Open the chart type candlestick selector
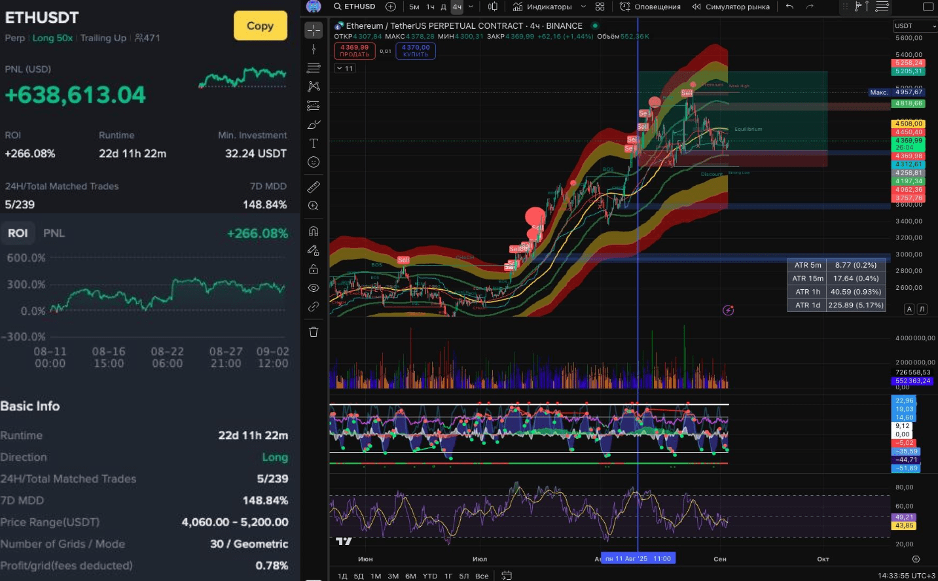Screen dimensions: 938x581 click(x=492, y=7)
